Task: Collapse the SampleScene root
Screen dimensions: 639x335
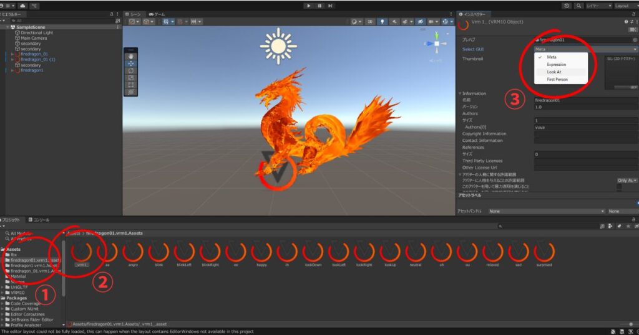Action: (7, 27)
